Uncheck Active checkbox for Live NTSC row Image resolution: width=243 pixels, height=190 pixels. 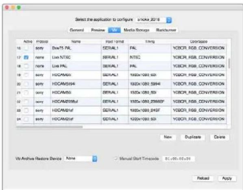pos(26,58)
